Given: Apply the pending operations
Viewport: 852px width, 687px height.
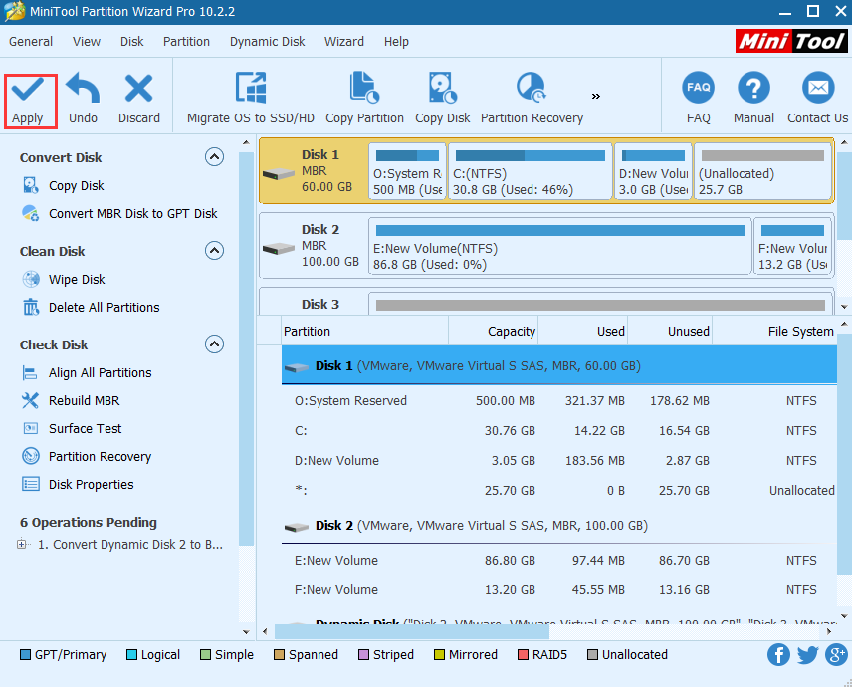Looking at the screenshot, I should (x=28, y=101).
